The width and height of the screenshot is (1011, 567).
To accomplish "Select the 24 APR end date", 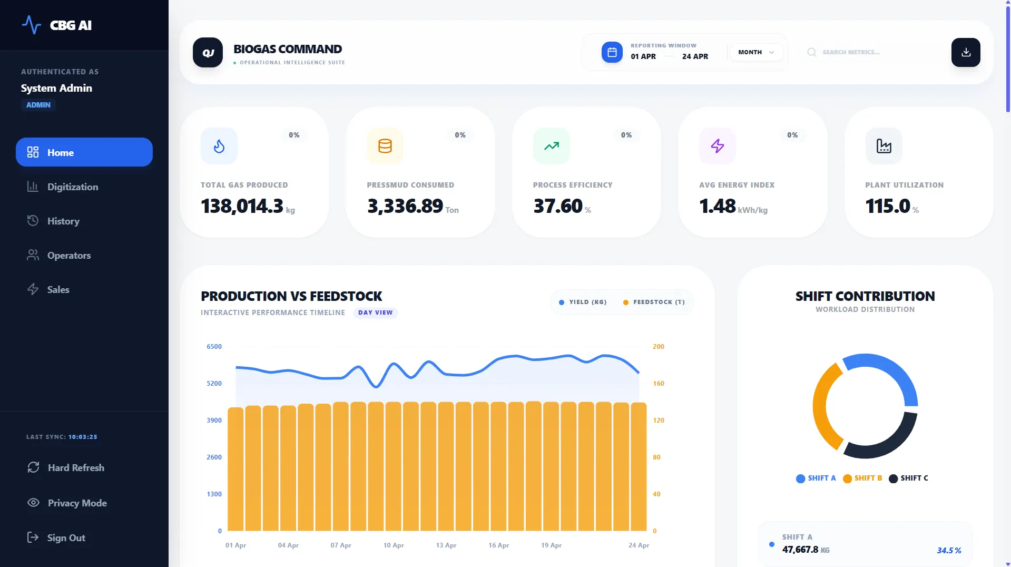I will coord(695,56).
